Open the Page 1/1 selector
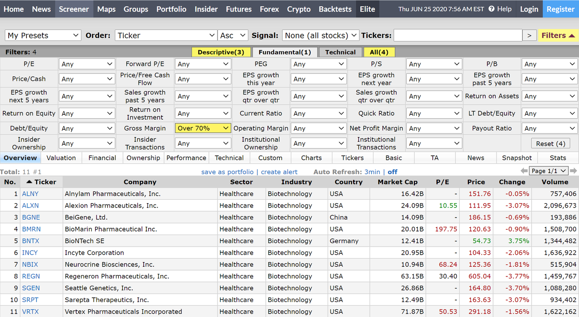The height and width of the screenshot is (317, 579). pos(550,171)
